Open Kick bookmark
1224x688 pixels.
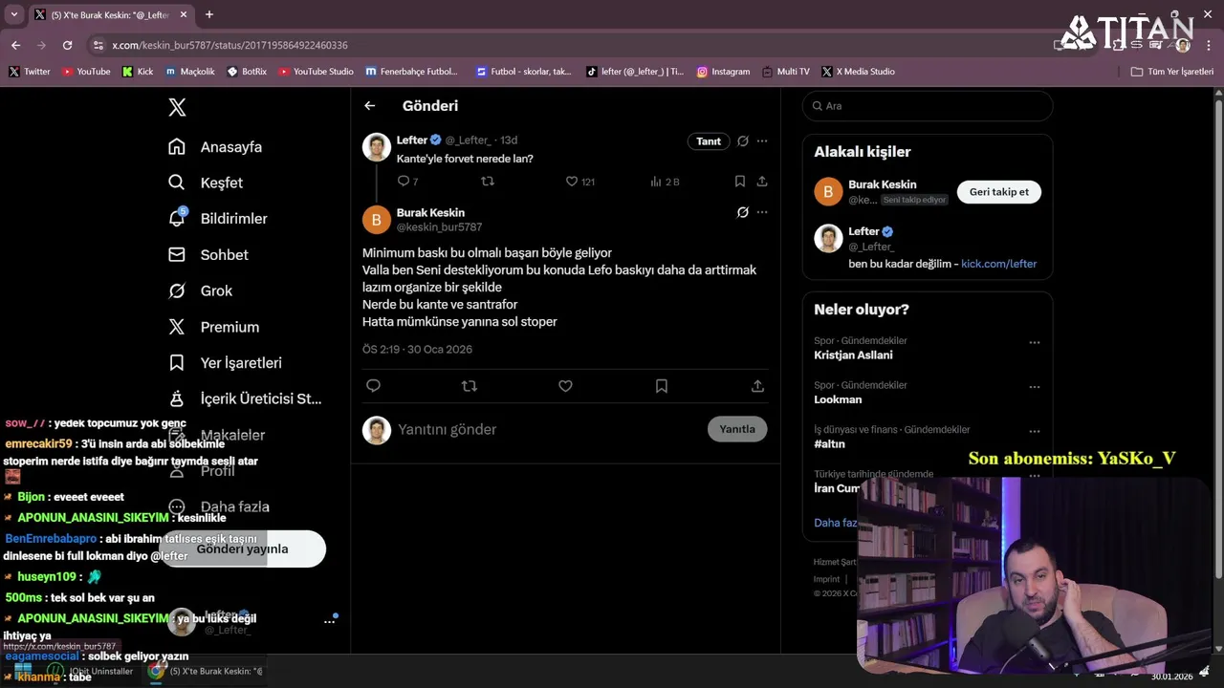tap(138, 72)
